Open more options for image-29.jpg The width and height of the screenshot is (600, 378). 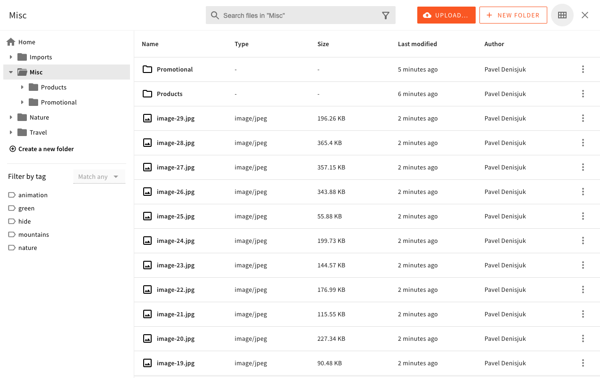[583, 118]
